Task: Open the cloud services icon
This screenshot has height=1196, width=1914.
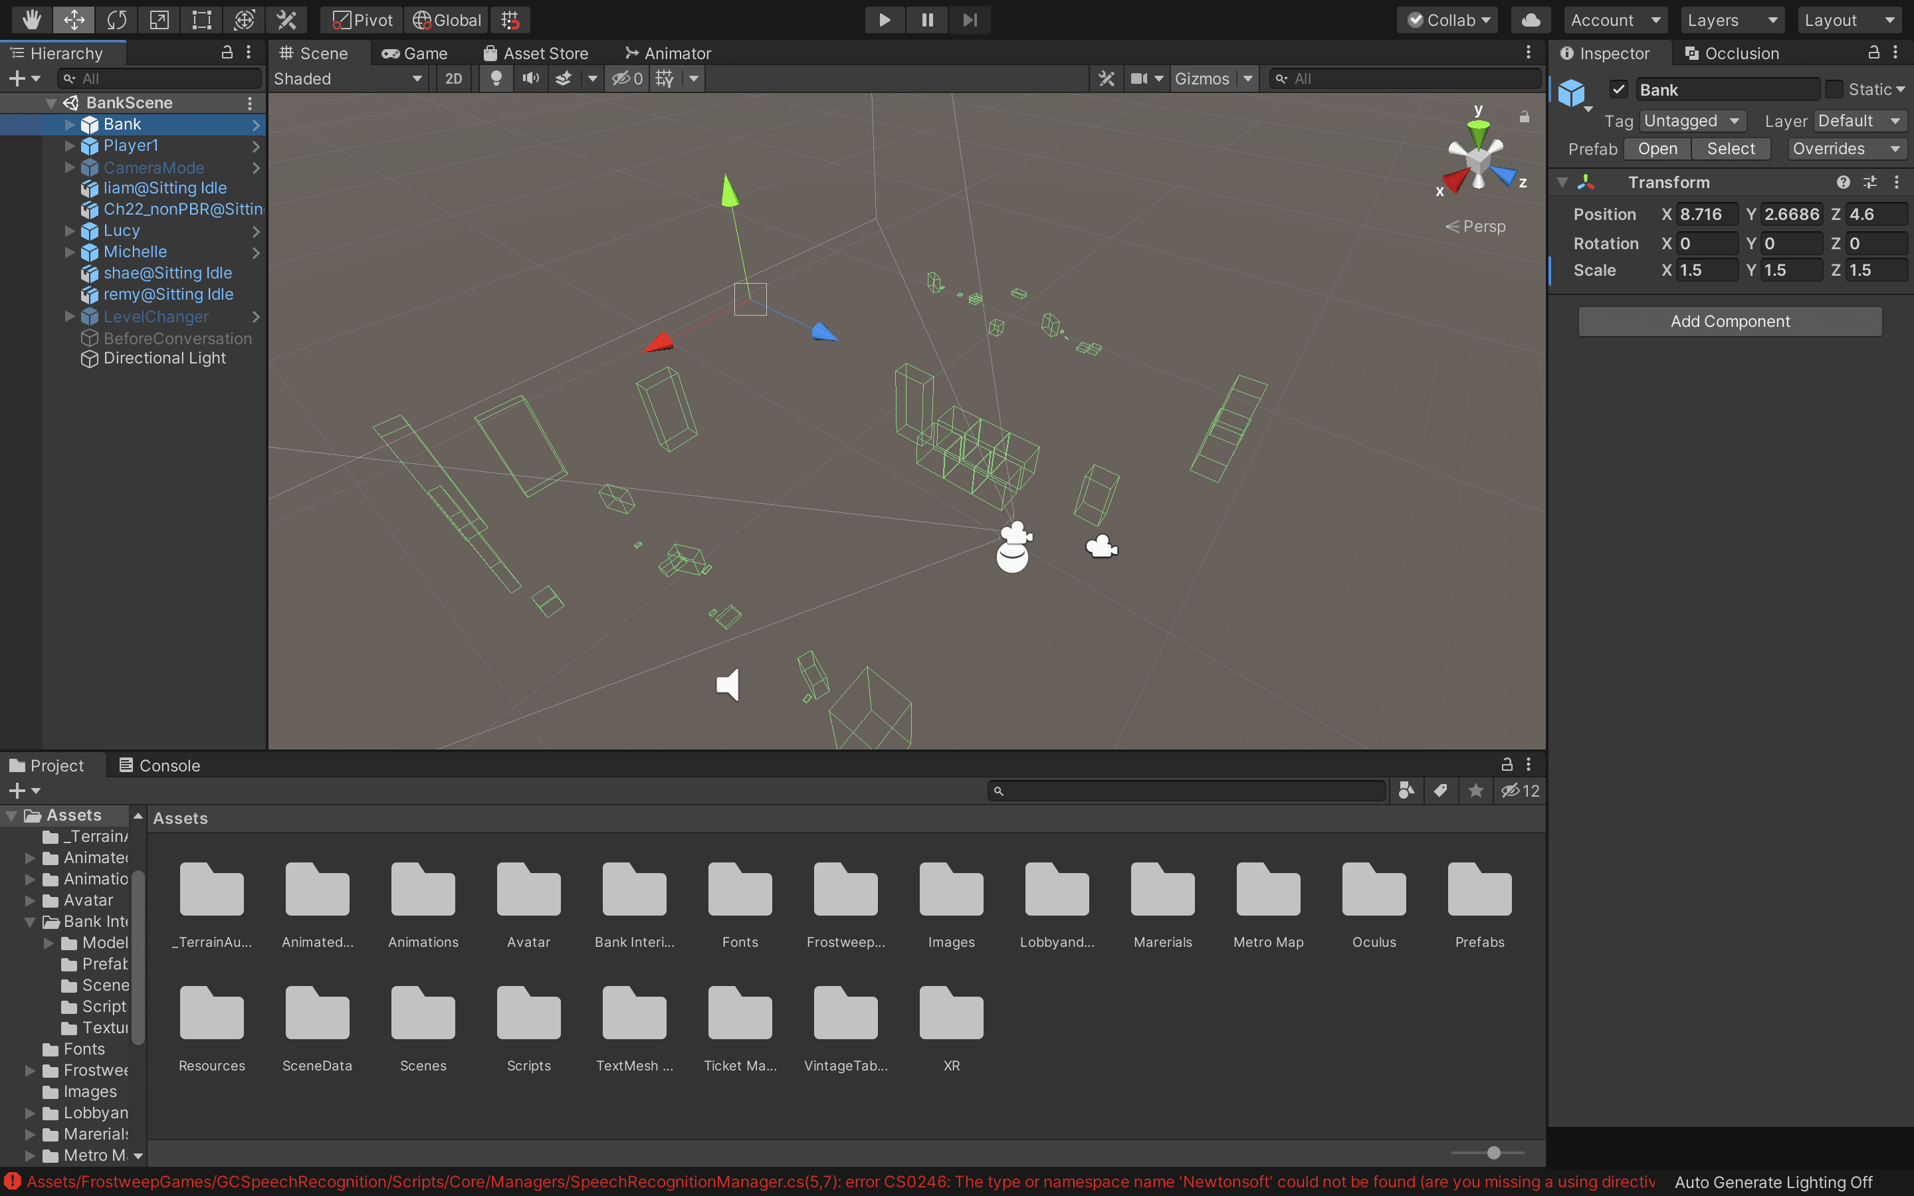Action: point(1531,20)
